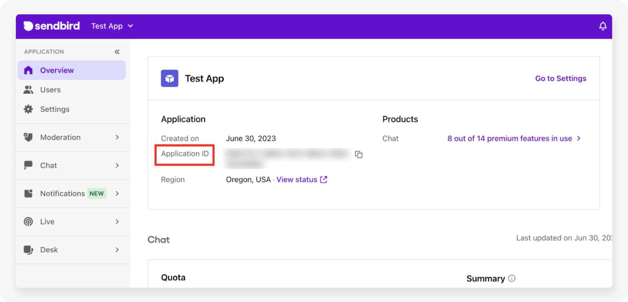This screenshot has width=628, height=302.
Task: Click the Quota heading
Action: pos(173,277)
